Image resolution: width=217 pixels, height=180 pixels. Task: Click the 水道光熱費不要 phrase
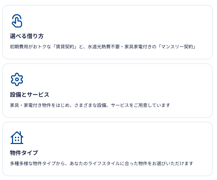pyautogui.click(x=104, y=47)
